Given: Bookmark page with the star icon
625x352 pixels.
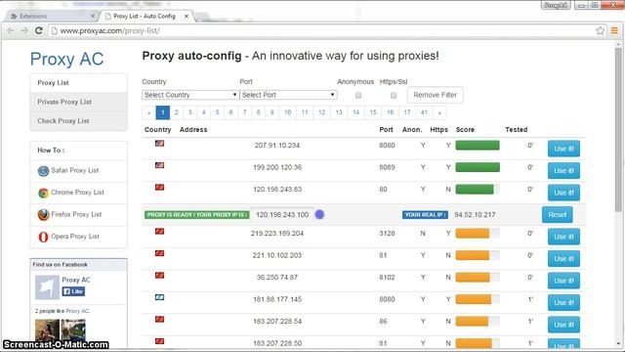Looking at the screenshot, I should (601, 30).
